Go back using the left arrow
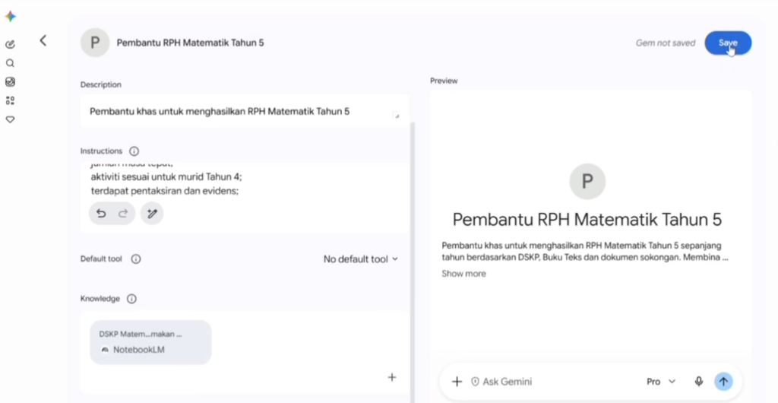This screenshot has width=778, height=403. tap(43, 41)
